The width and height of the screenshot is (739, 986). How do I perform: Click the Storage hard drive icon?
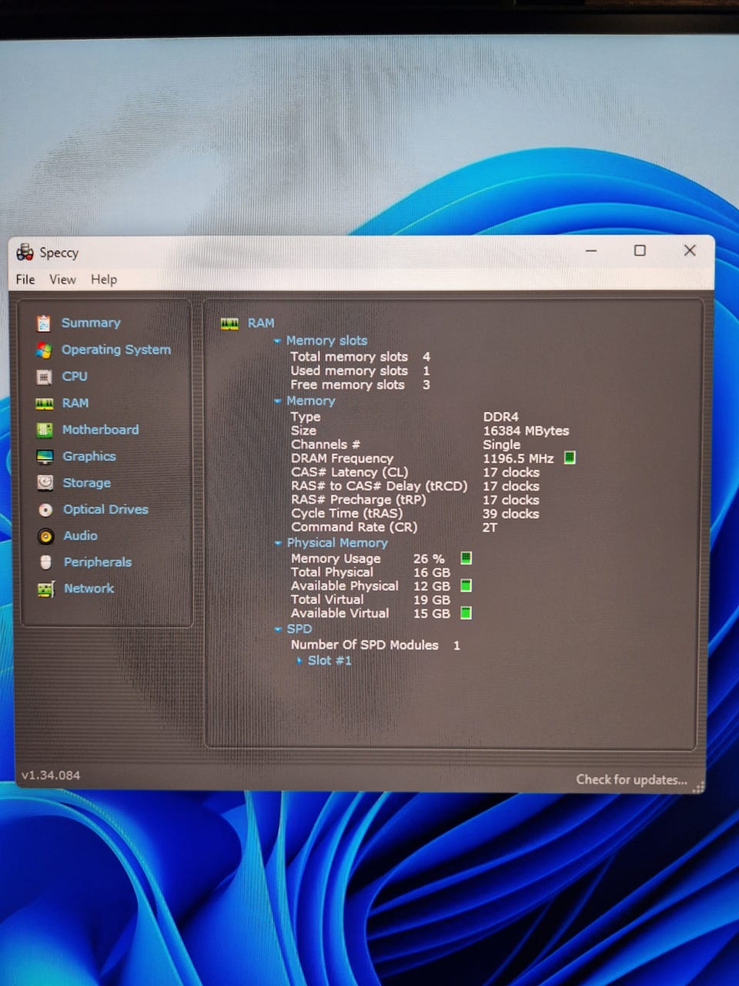pos(45,483)
